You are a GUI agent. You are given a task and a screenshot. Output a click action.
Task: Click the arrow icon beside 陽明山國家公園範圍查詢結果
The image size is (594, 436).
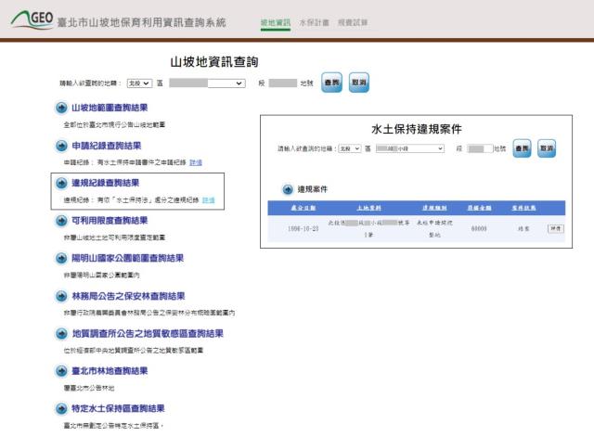61,259
